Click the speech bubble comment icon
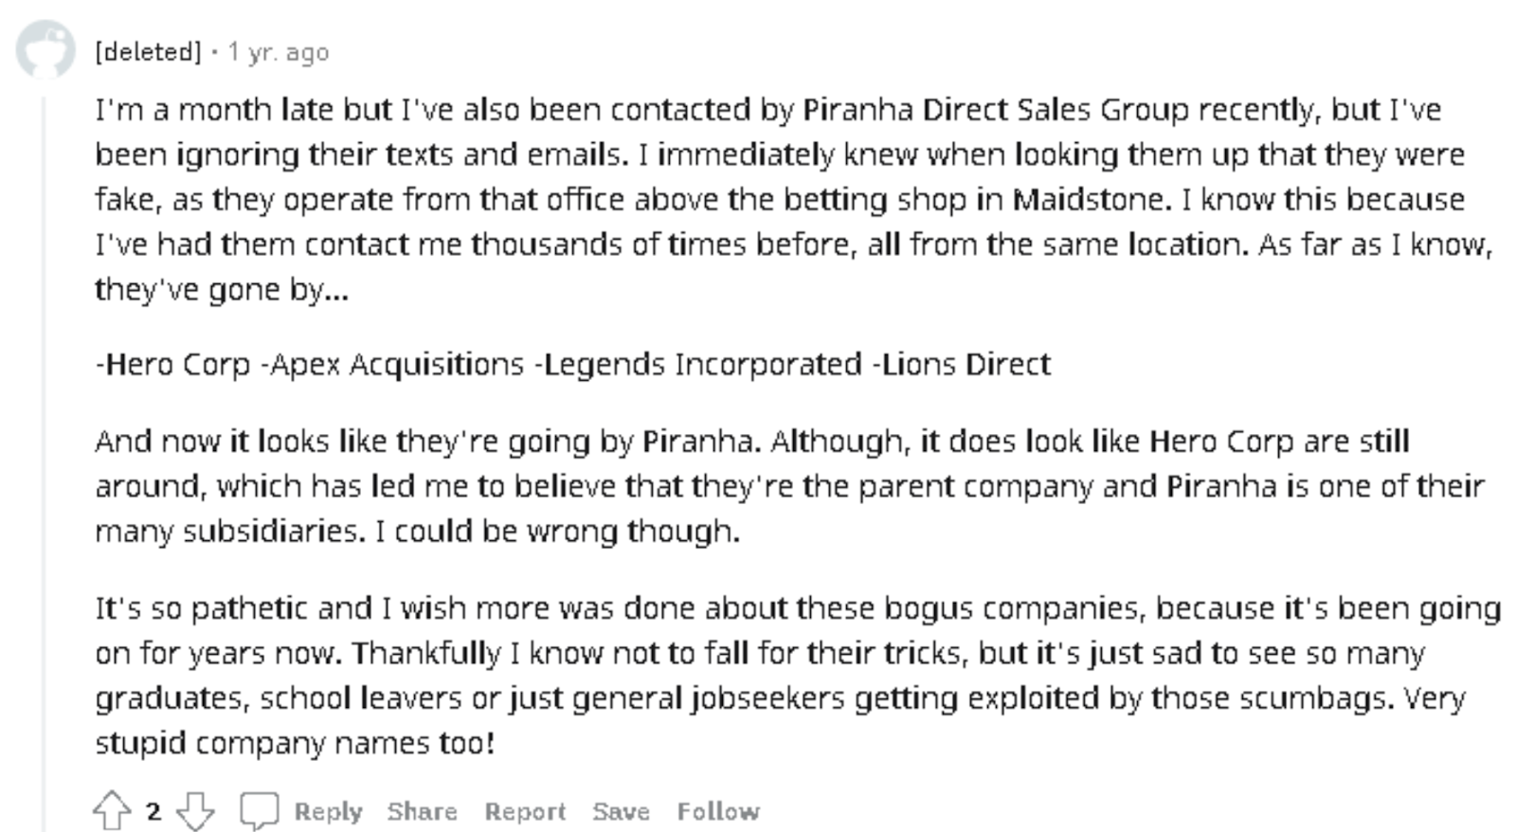The width and height of the screenshot is (1516, 832). click(x=259, y=811)
